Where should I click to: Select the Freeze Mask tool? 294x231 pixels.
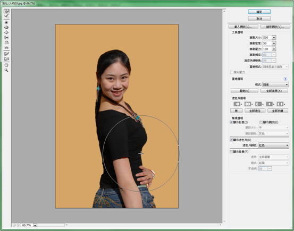pos(6,54)
